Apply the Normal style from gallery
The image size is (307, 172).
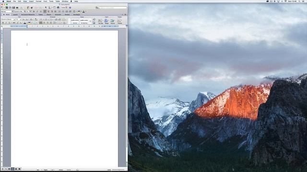75,21
